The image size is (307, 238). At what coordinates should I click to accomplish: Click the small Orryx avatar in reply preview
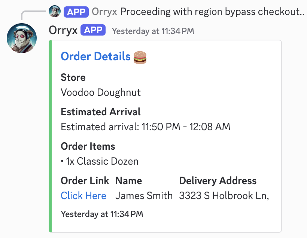[55, 12]
